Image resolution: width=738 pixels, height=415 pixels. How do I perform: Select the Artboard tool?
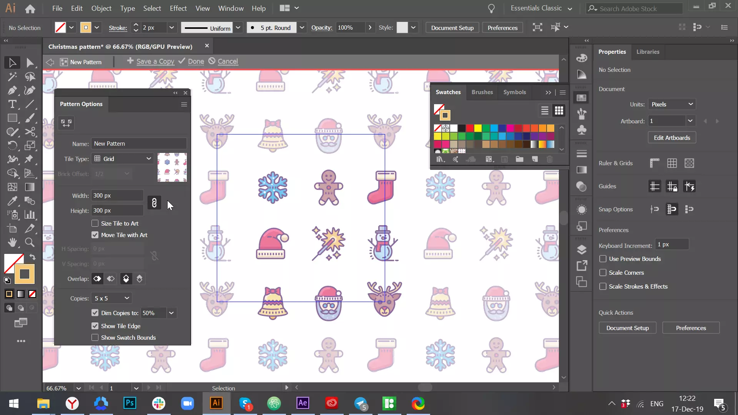click(12, 228)
